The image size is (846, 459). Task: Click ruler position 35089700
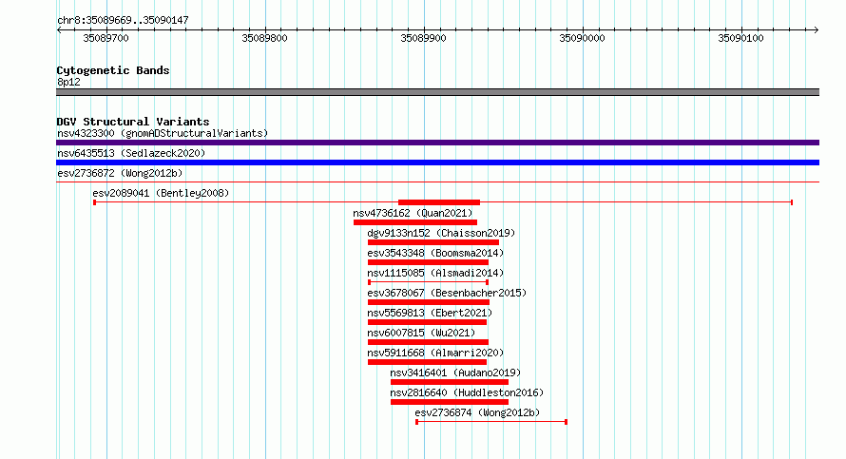click(x=106, y=38)
